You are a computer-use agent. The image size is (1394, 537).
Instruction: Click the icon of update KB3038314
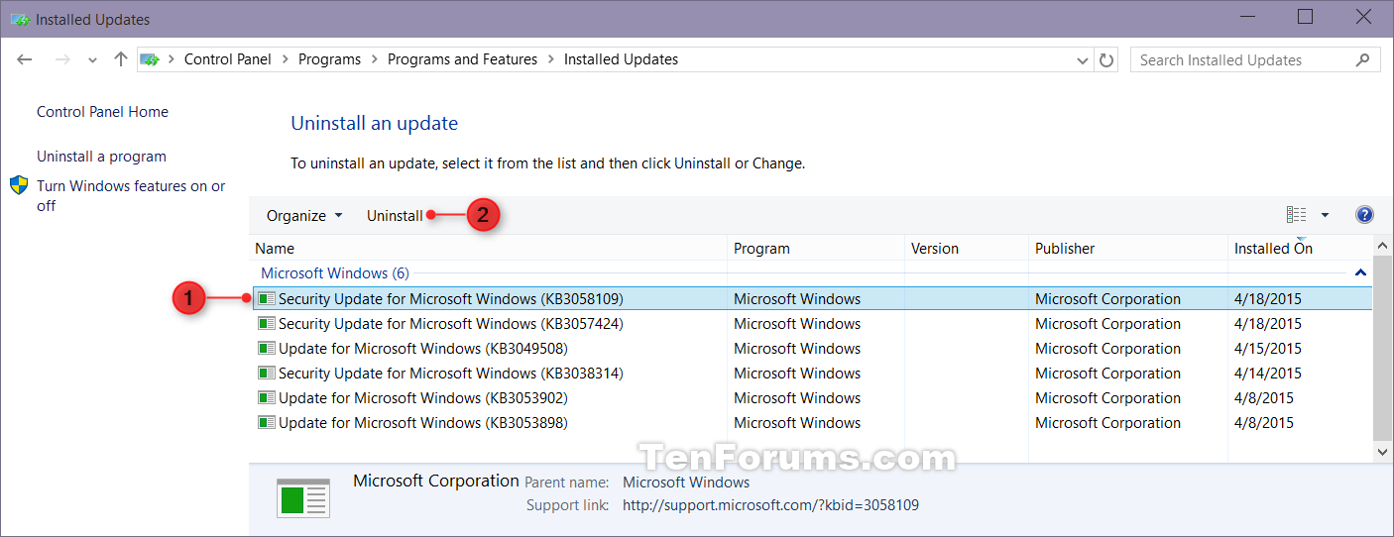(266, 373)
